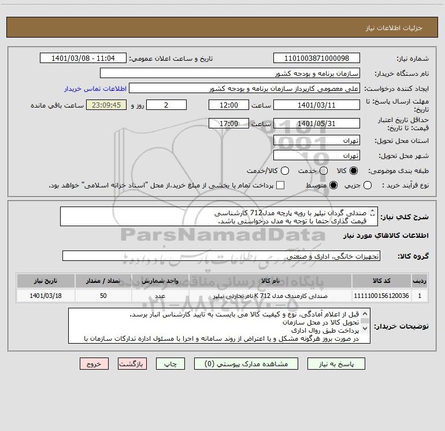The width and height of the screenshot is (445, 431).
Task: Click the بازگشت back button
Action: 132,364
